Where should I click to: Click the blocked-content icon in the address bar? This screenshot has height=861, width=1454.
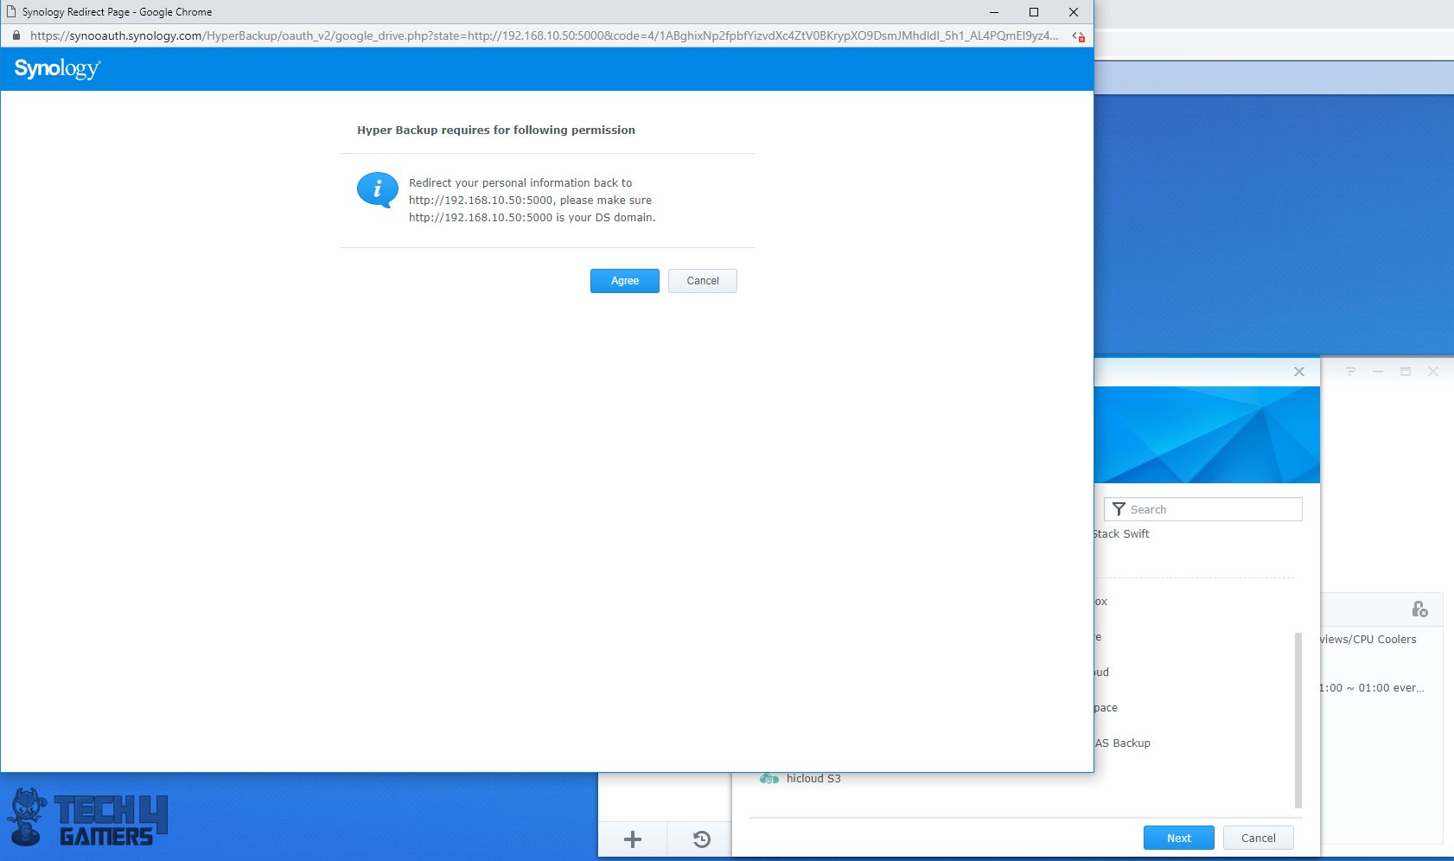coord(1078,36)
